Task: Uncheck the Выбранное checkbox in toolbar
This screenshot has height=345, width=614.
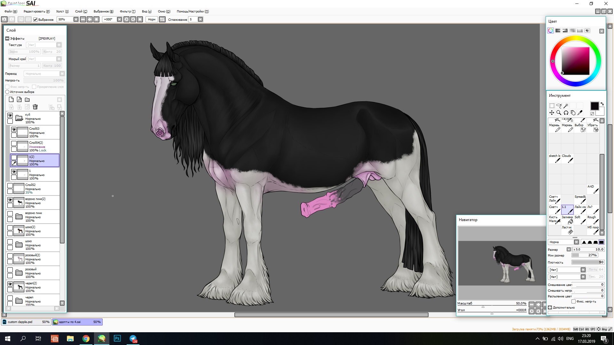Action: pyautogui.click(x=35, y=19)
